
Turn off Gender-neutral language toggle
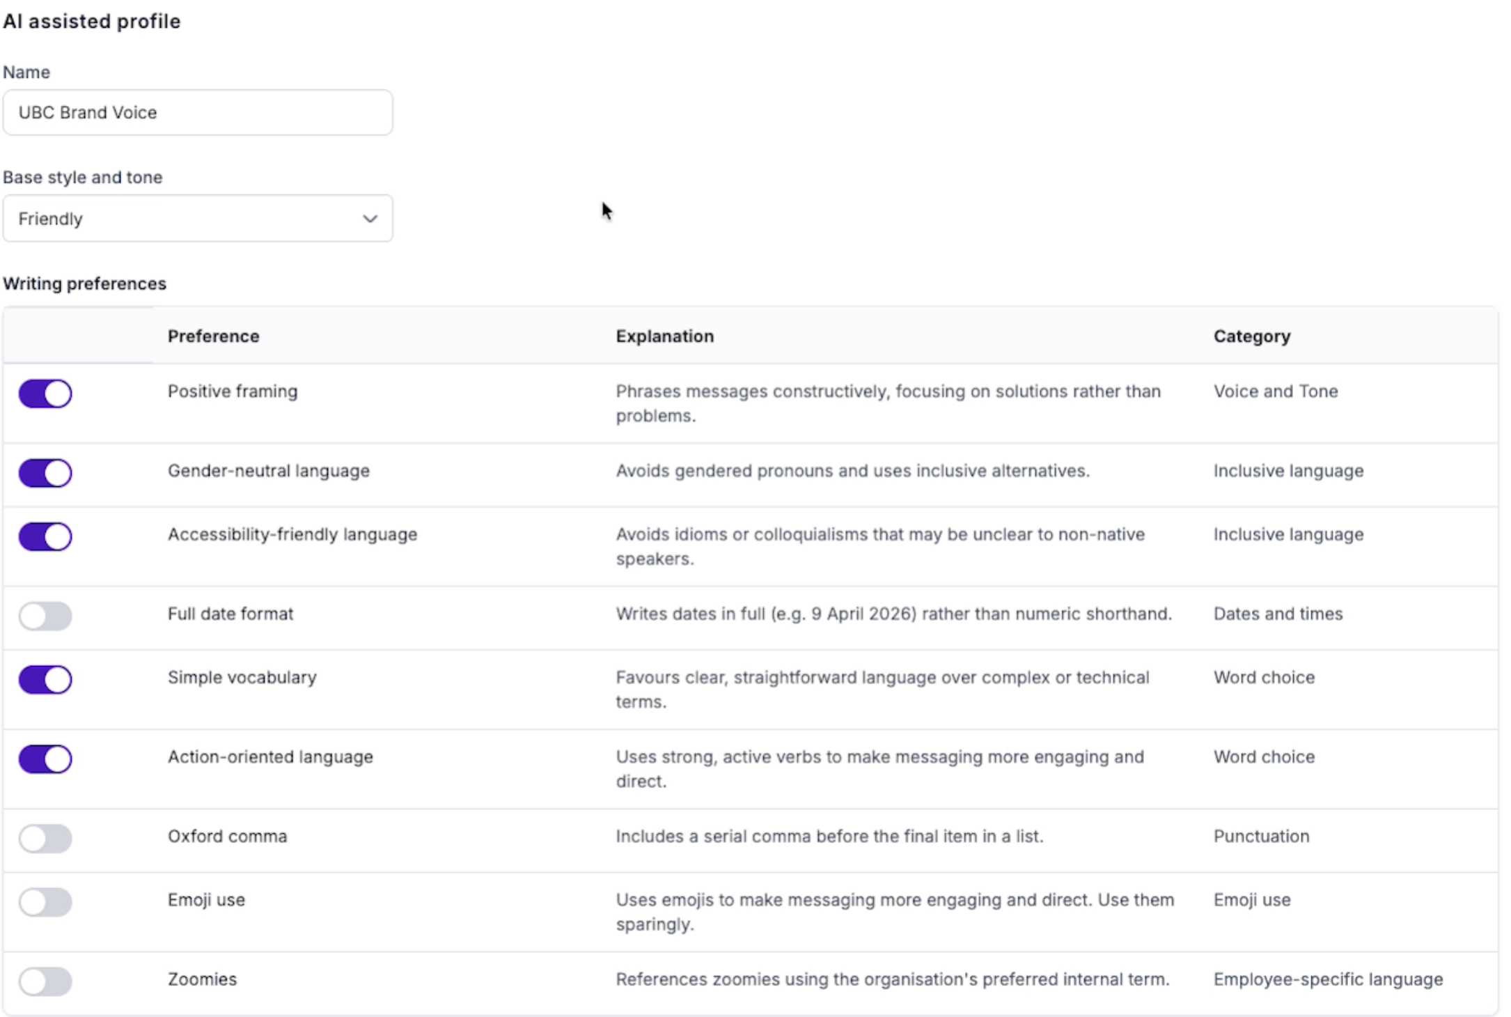coord(45,473)
